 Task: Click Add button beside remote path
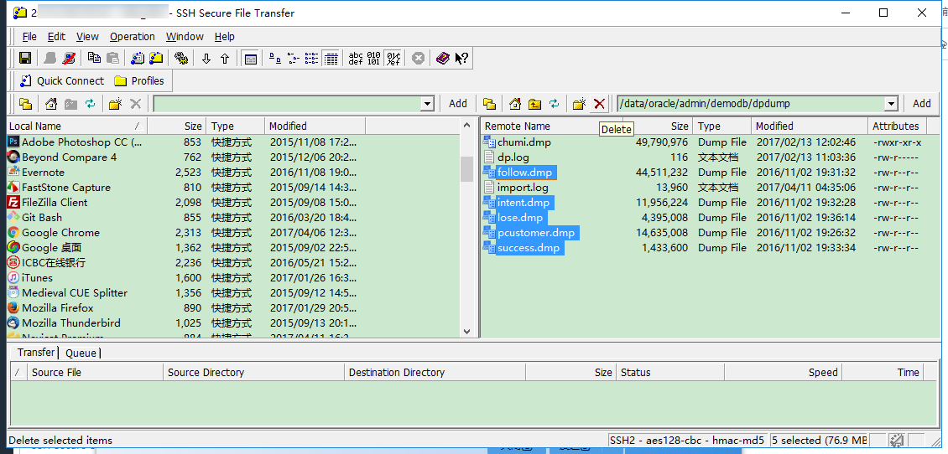pyautogui.click(x=921, y=104)
